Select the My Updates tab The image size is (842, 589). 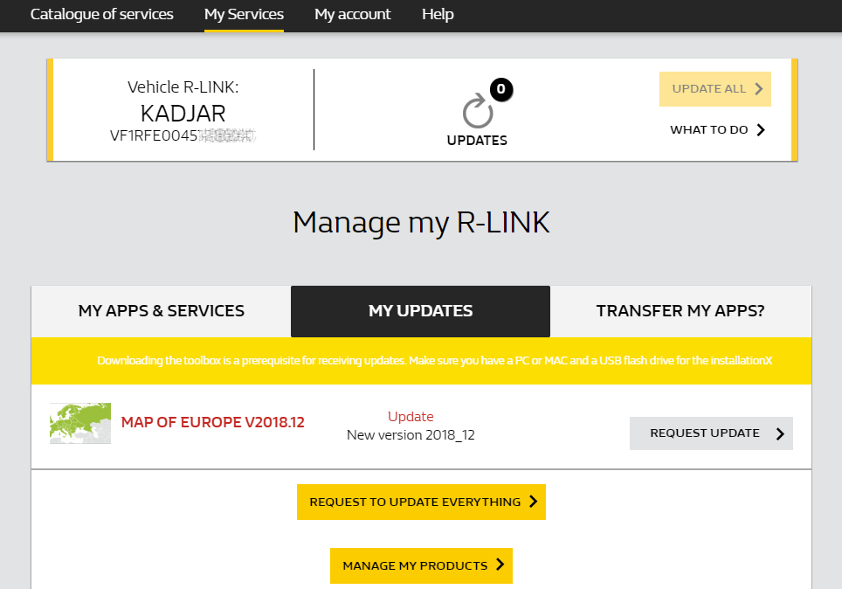[x=420, y=311]
